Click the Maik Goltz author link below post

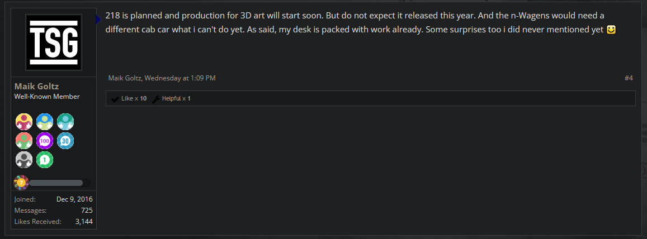coord(125,78)
